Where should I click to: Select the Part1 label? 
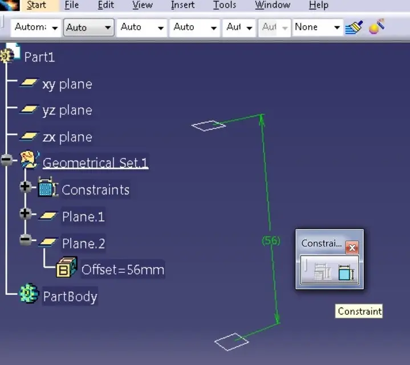pos(39,57)
